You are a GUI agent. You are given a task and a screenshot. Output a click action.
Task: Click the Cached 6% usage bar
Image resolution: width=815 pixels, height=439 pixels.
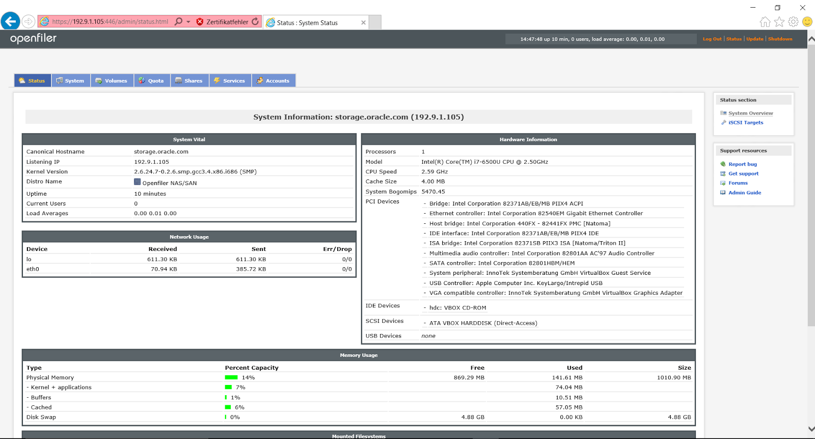click(228, 407)
